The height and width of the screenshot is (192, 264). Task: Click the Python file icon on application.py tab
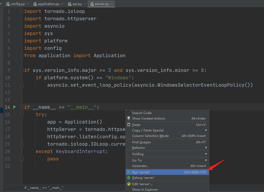tap(35, 4)
